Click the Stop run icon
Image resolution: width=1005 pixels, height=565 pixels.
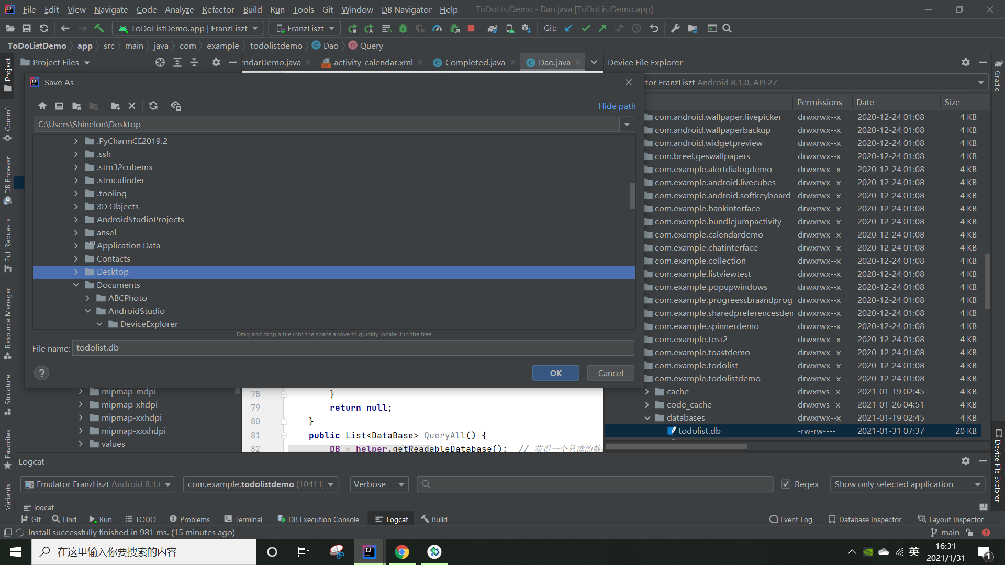pos(471,28)
